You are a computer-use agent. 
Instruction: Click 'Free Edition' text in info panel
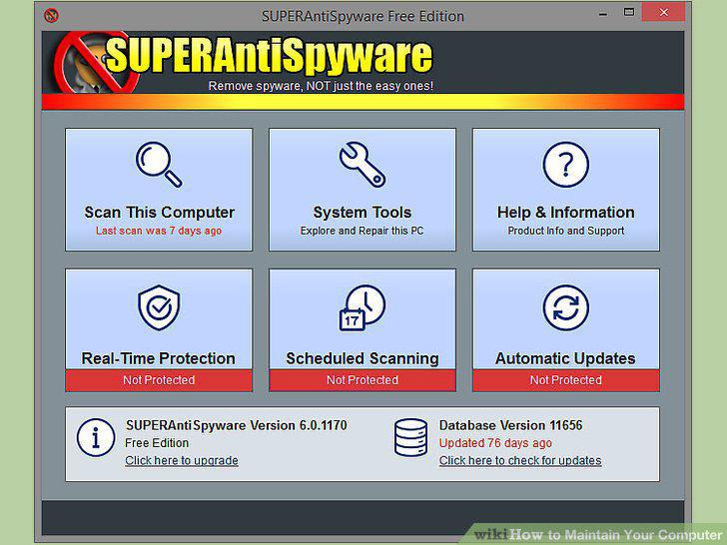157,443
